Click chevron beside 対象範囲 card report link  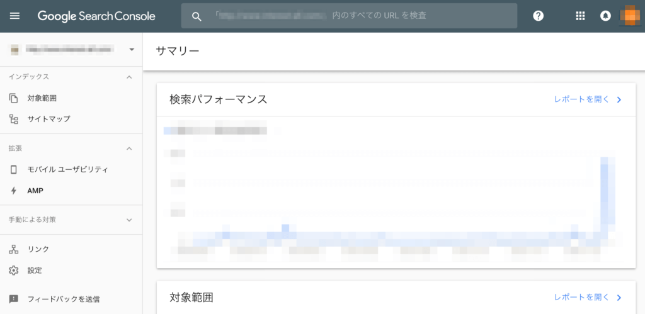click(619, 297)
